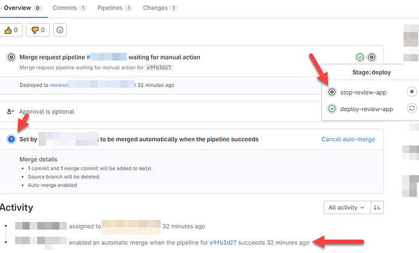Click the thumbs down reaction button

(38, 29)
